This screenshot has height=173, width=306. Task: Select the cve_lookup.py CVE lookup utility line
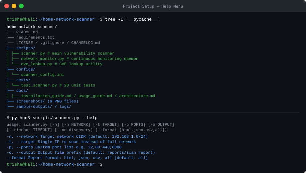62,64
